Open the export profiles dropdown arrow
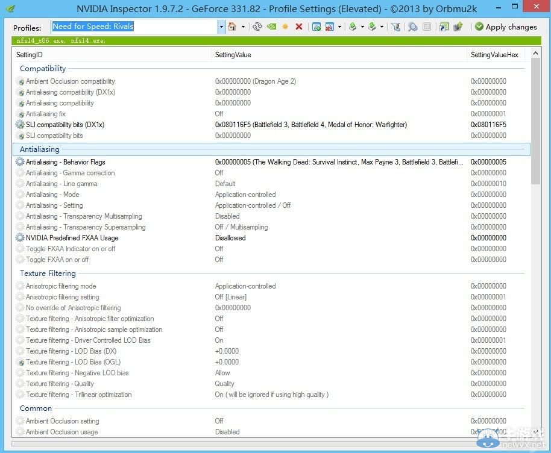 [362, 27]
